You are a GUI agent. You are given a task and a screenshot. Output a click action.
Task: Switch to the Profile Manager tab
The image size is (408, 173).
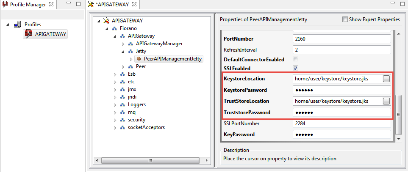tap(28, 4)
